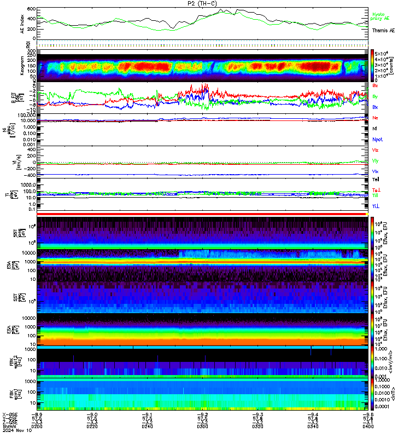
Task: Click the "-400" tick on the velocity axis
Action: click(30, 175)
